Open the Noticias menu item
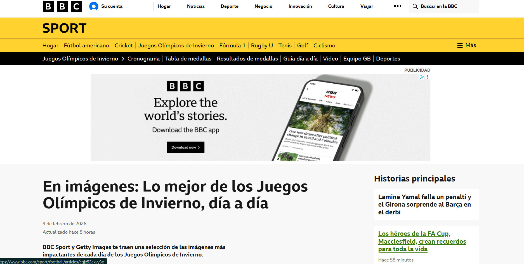The height and width of the screenshot is (264, 524). pos(196,6)
